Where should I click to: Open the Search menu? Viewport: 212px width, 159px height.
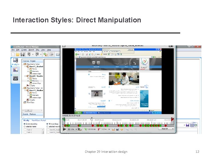pyautogui.click(x=31, y=50)
